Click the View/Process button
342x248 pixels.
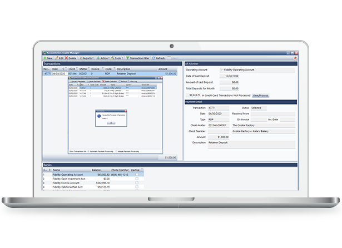[261, 95]
